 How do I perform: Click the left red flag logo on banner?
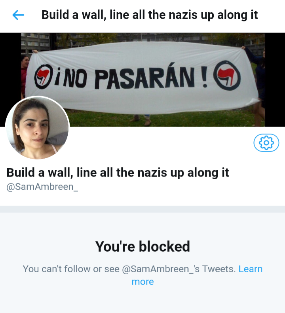[x=43, y=76]
